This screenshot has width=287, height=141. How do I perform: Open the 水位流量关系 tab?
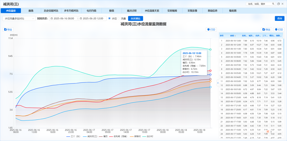pos(152,11)
